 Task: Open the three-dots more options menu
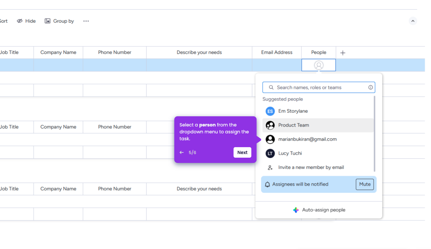[86, 21]
